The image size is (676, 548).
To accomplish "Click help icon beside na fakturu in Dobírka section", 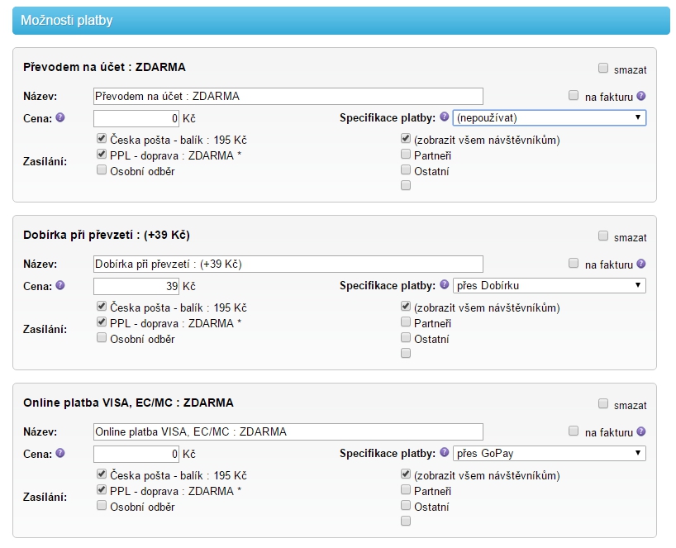I will tap(641, 264).
